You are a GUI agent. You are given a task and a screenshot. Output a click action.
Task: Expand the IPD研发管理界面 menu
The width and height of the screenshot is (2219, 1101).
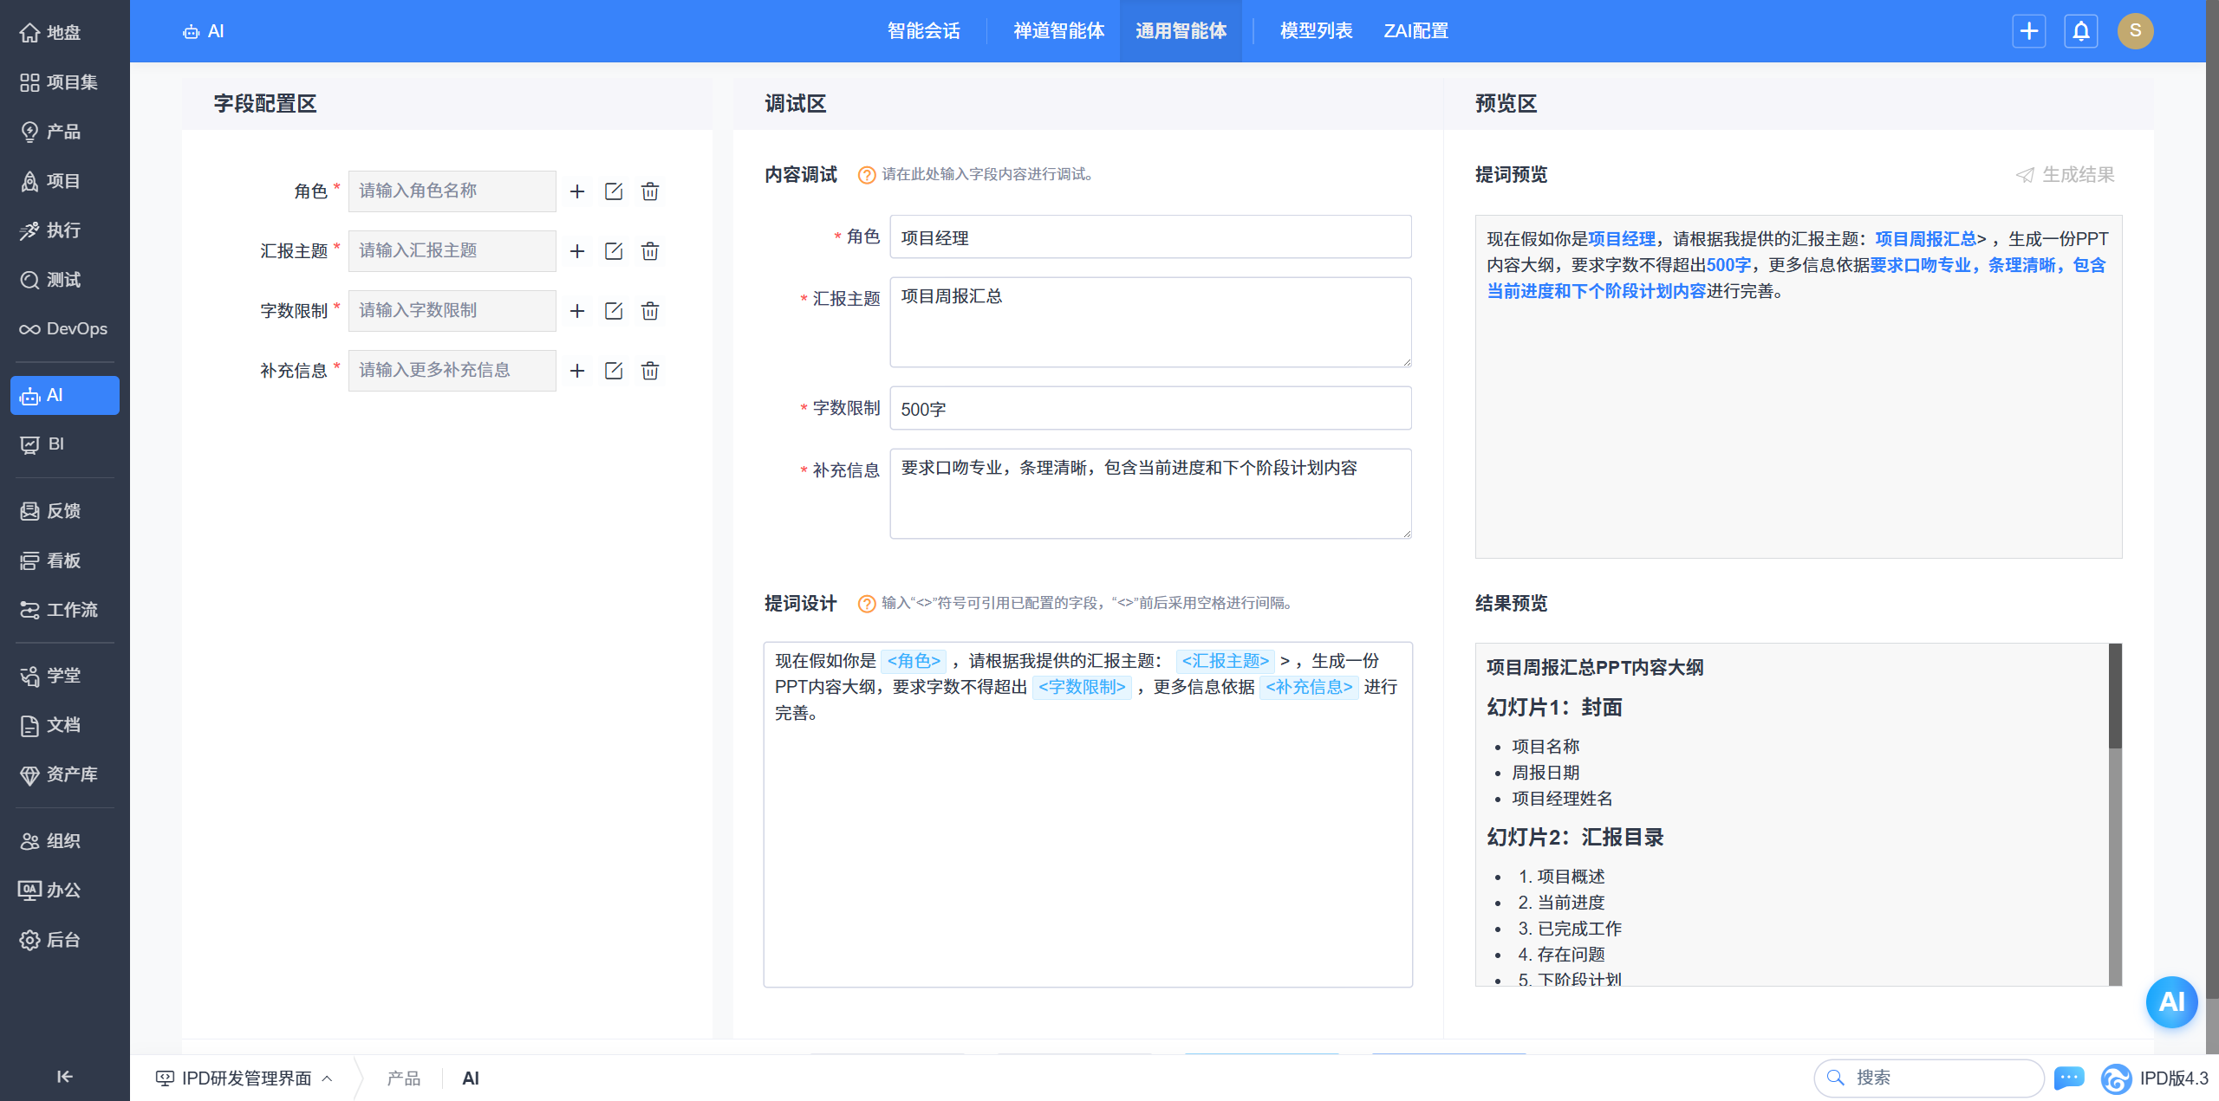tap(245, 1078)
